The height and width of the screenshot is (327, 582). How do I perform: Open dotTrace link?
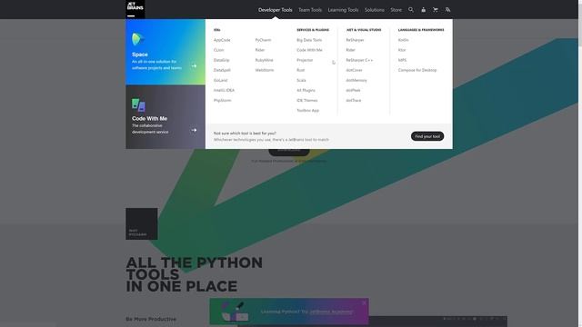354,101
